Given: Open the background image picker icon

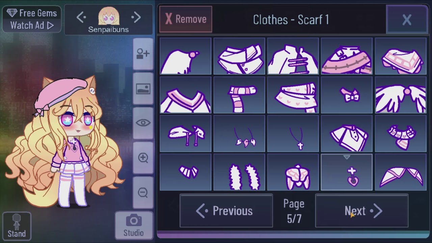Looking at the screenshot, I should click(143, 89).
